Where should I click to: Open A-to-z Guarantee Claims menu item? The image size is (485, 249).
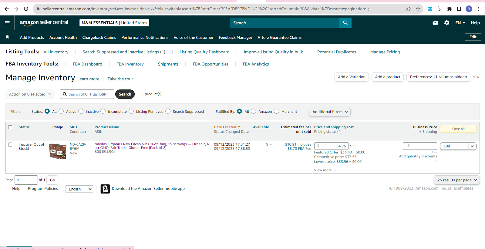pyautogui.click(x=280, y=38)
